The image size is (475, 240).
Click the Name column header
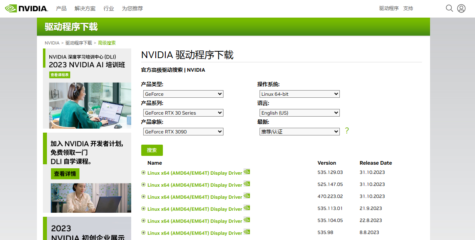(x=154, y=163)
